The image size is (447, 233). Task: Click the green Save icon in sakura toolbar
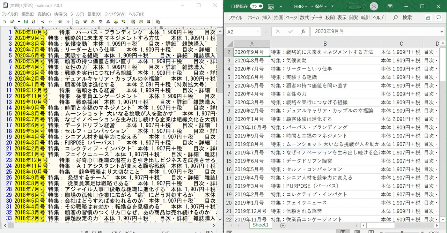click(26, 22)
